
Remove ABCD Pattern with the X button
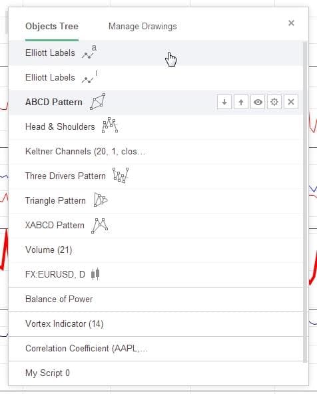(291, 102)
